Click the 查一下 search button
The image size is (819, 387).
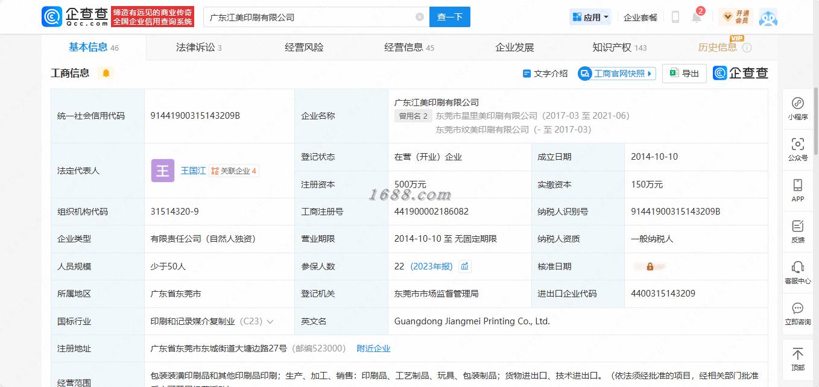tap(450, 17)
